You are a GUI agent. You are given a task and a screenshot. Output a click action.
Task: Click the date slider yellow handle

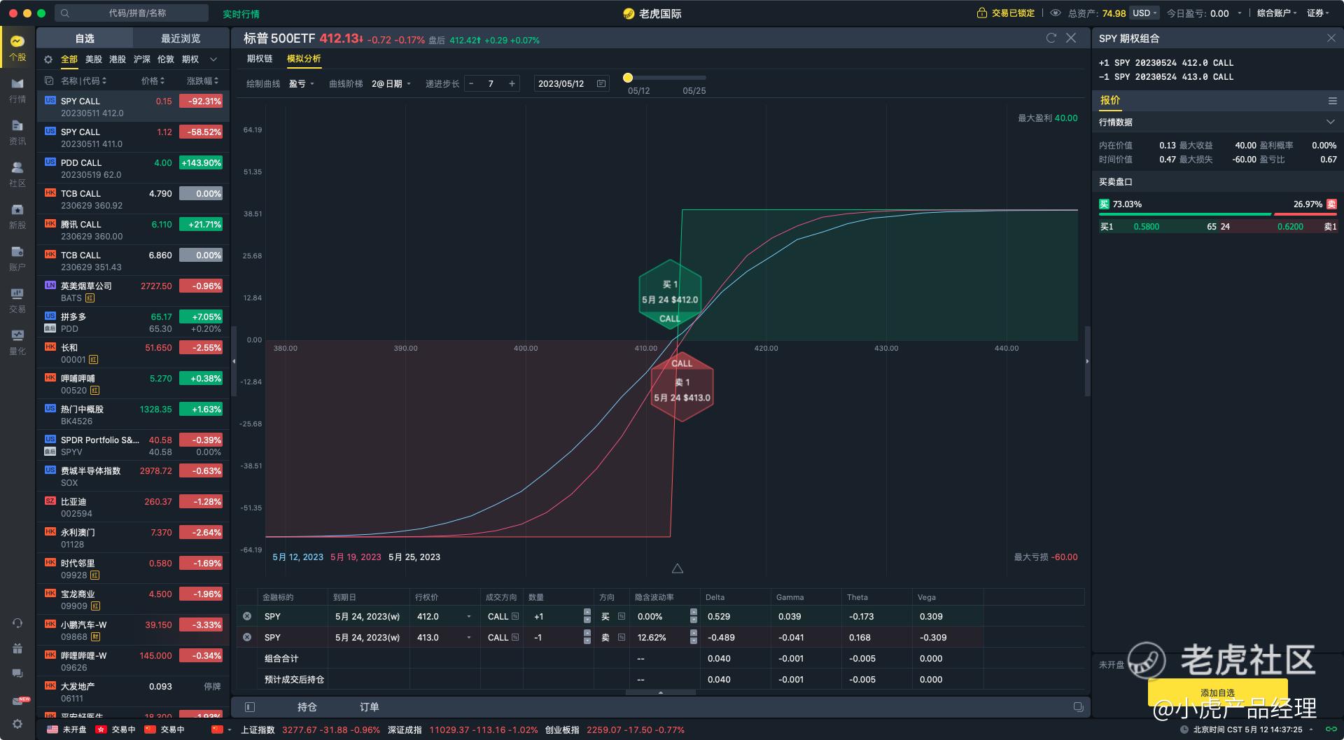tap(628, 78)
